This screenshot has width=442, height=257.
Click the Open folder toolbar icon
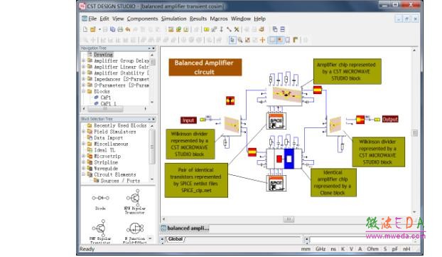point(93,29)
